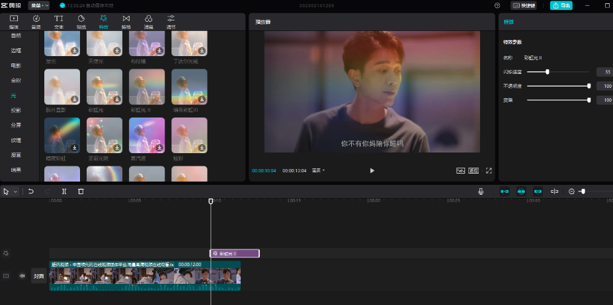The image size is (613, 305).
Task: Zoom out the timeline with minus icon
Action: pyautogui.click(x=571, y=191)
